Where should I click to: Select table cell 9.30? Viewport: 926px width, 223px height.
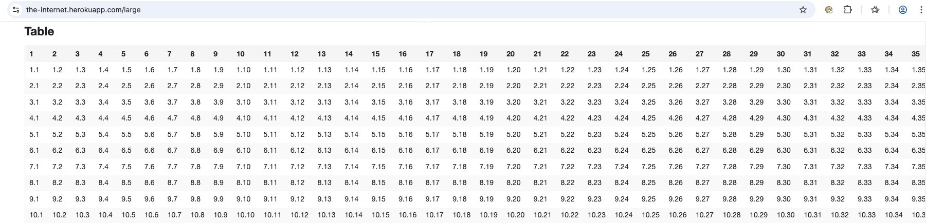(784, 199)
